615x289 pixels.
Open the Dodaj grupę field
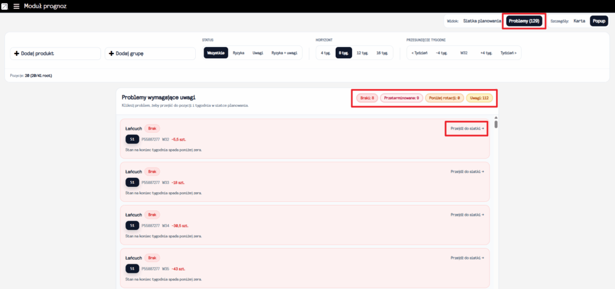tap(150, 53)
